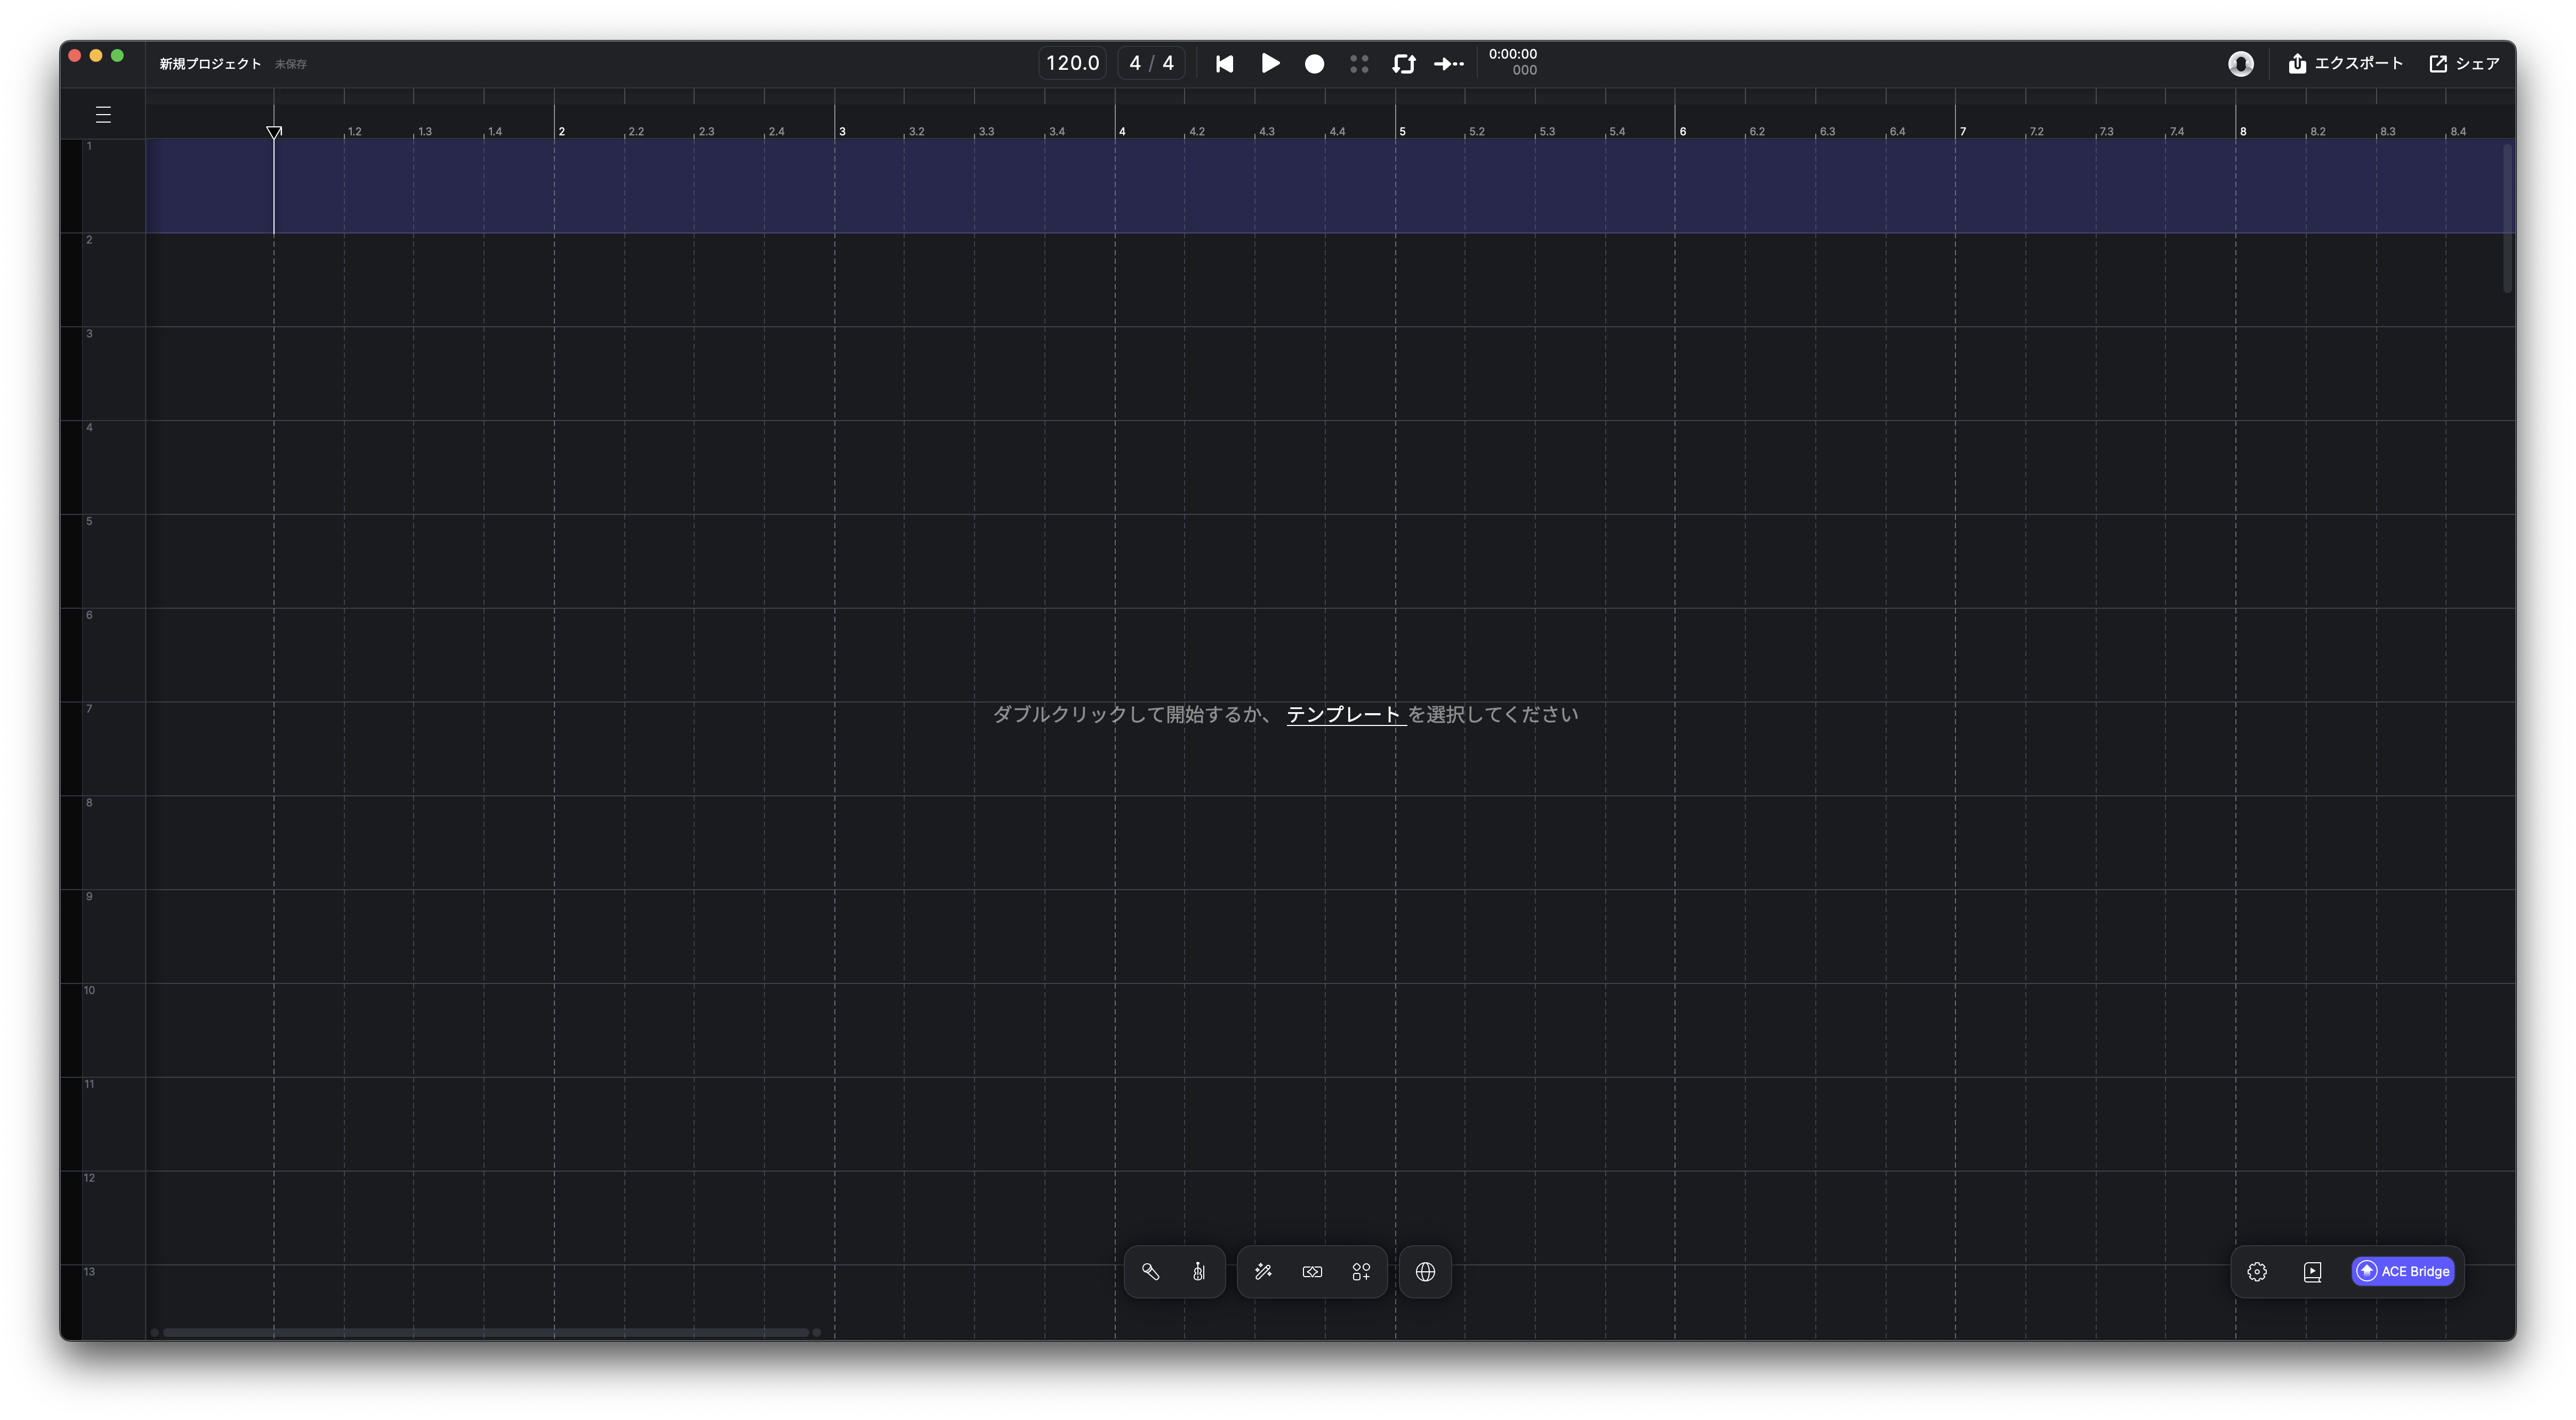2576x1420 pixels.
Task: Click the add shapes plugin icon
Action: 1361,1272
